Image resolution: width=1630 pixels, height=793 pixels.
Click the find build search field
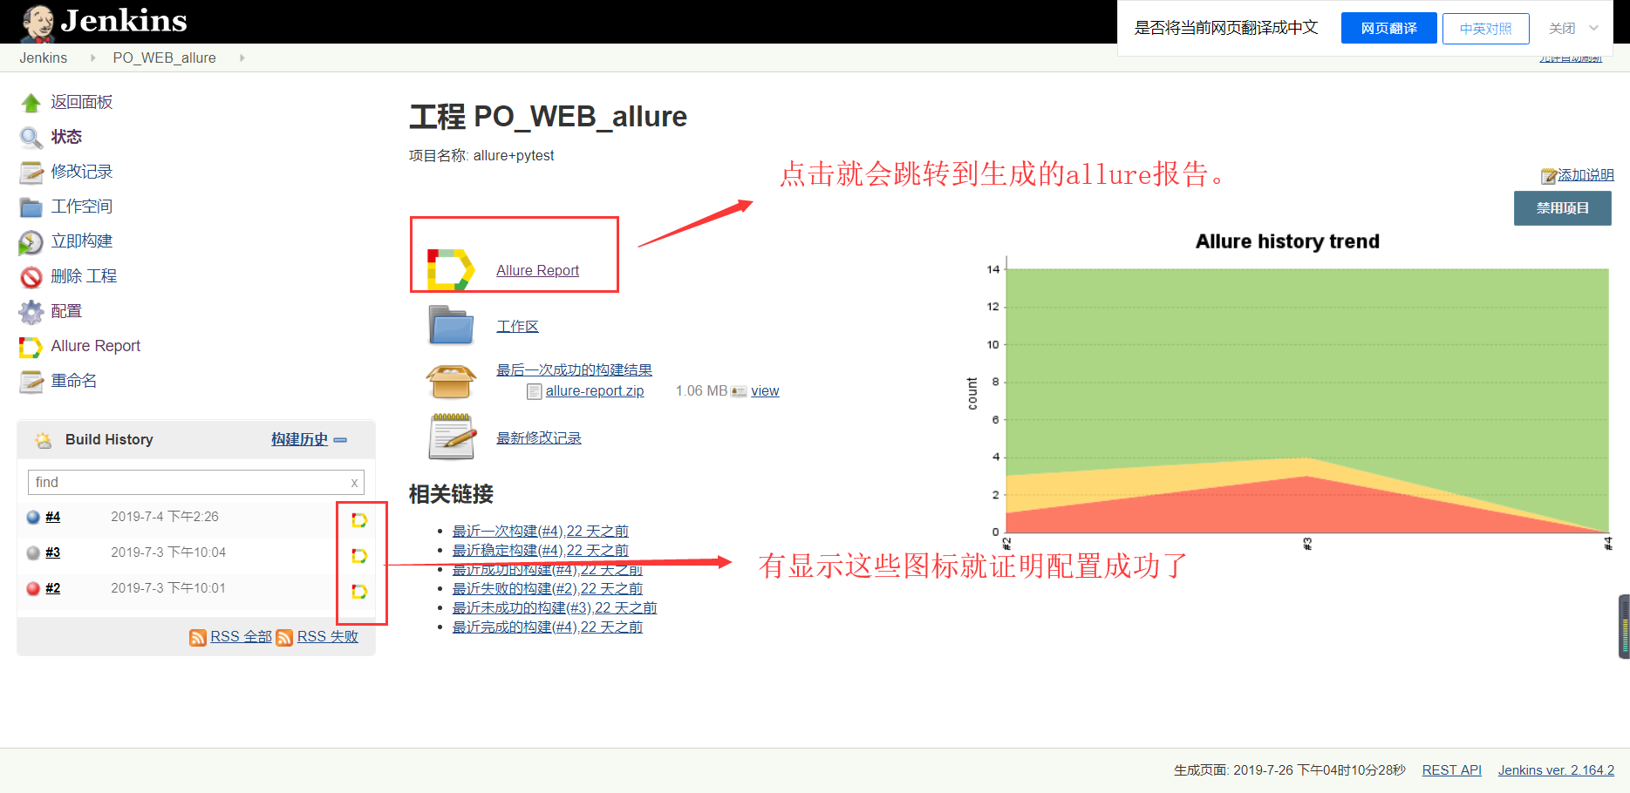(x=196, y=483)
